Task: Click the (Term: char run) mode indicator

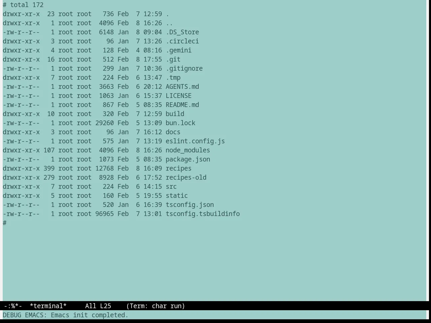Action: pyautogui.click(x=156, y=306)
